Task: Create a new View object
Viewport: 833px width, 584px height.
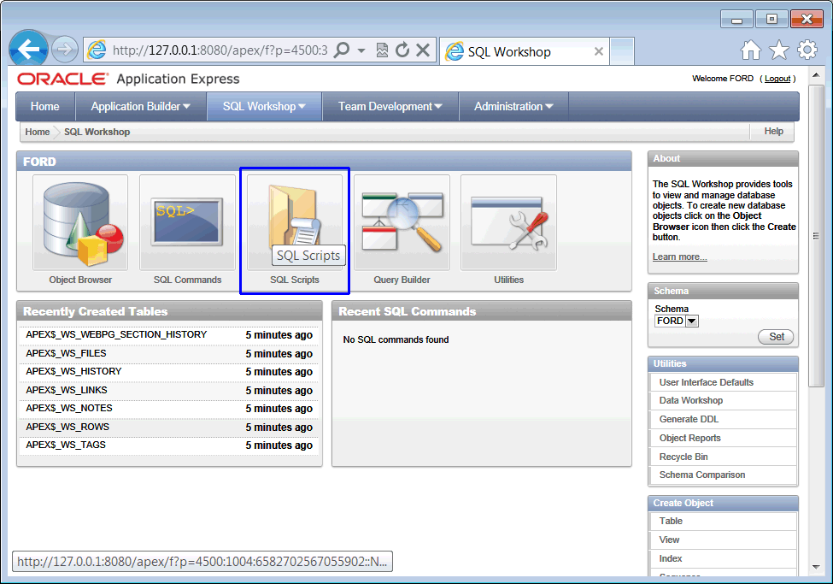Action: pyautogui.click(x=723, y=540)
